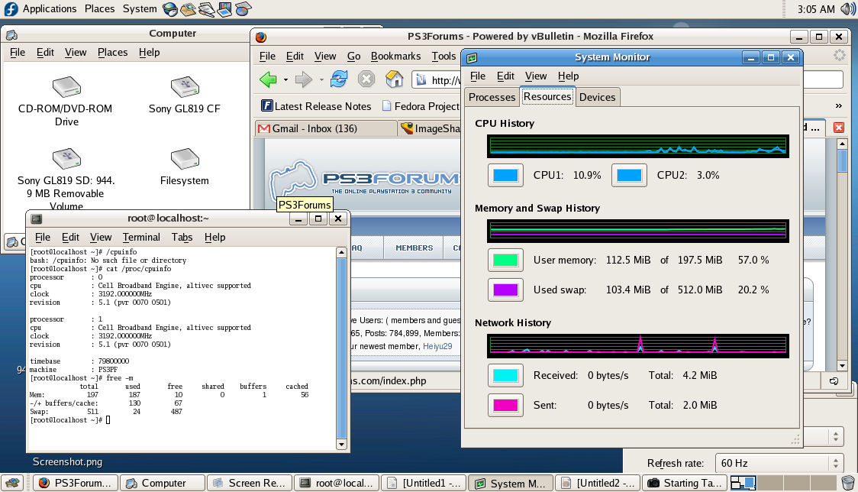Open the CD-ROM/DVD-ROM Drive icon
The width and height of the screenshot is (858, 492).
(x=66, y=86)
